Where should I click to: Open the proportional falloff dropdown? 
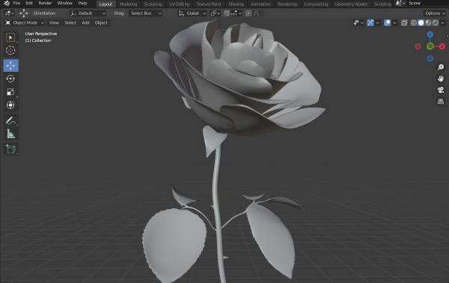(257, 13)
